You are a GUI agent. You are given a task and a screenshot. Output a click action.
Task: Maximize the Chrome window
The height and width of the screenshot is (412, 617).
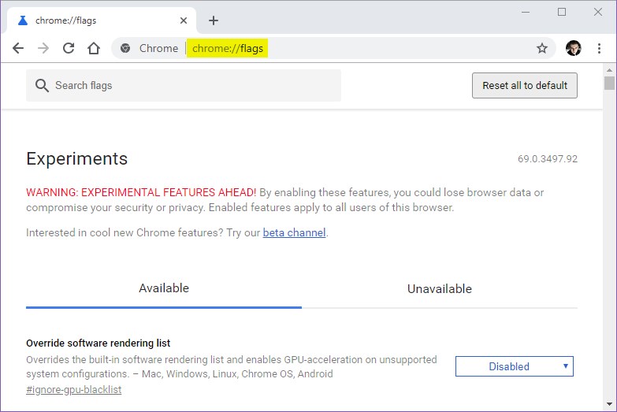tap(562, 12)
